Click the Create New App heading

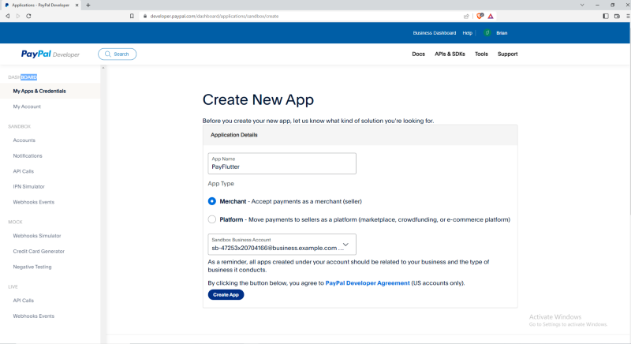tap(258, 99)
